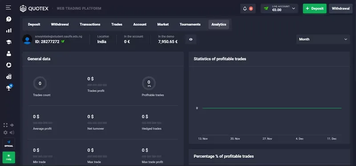Click the user avatar picture
356x166 pixels.
pos(27,39)
